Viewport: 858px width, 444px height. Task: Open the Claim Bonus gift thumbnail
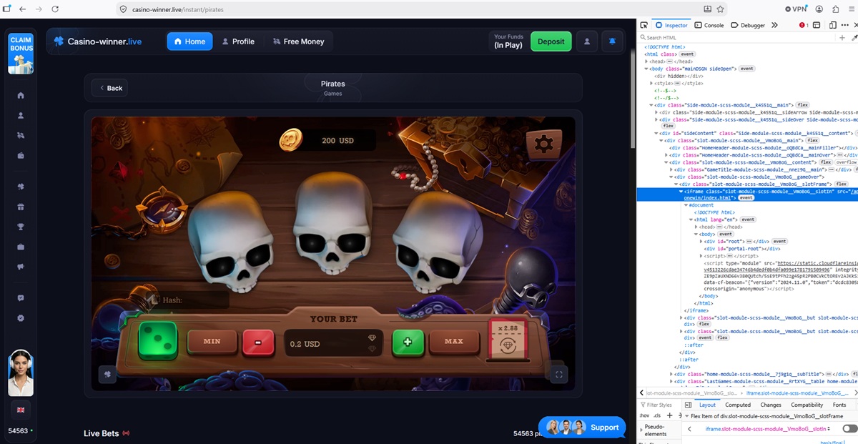(21, 52)
